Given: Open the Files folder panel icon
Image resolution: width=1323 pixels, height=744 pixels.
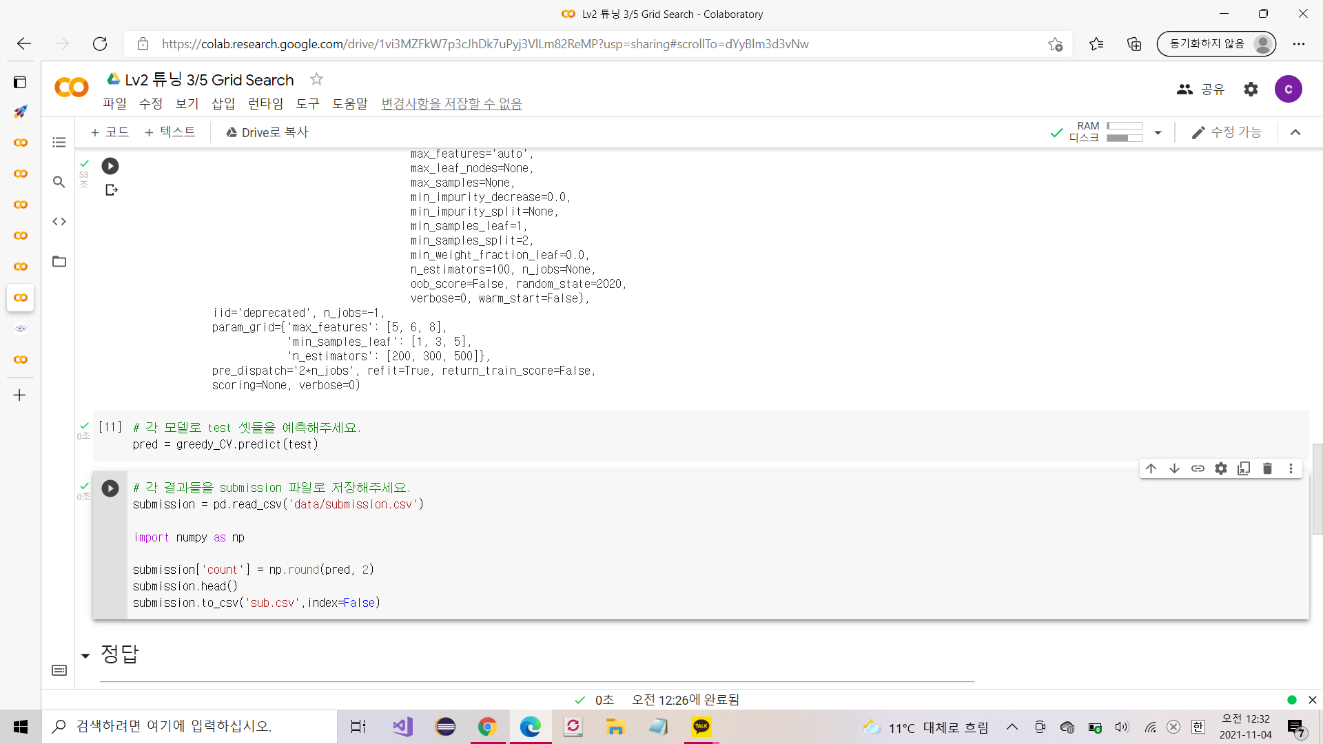Looking at the screenshot, I should coord(59,262).
